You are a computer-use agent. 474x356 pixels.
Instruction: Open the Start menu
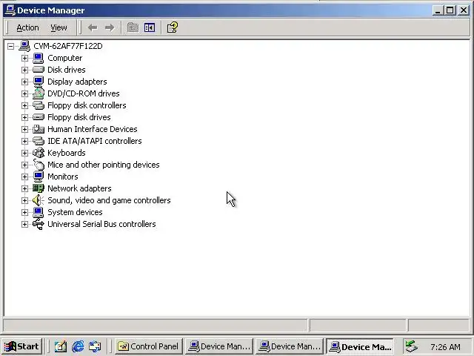tap(21, 346)
